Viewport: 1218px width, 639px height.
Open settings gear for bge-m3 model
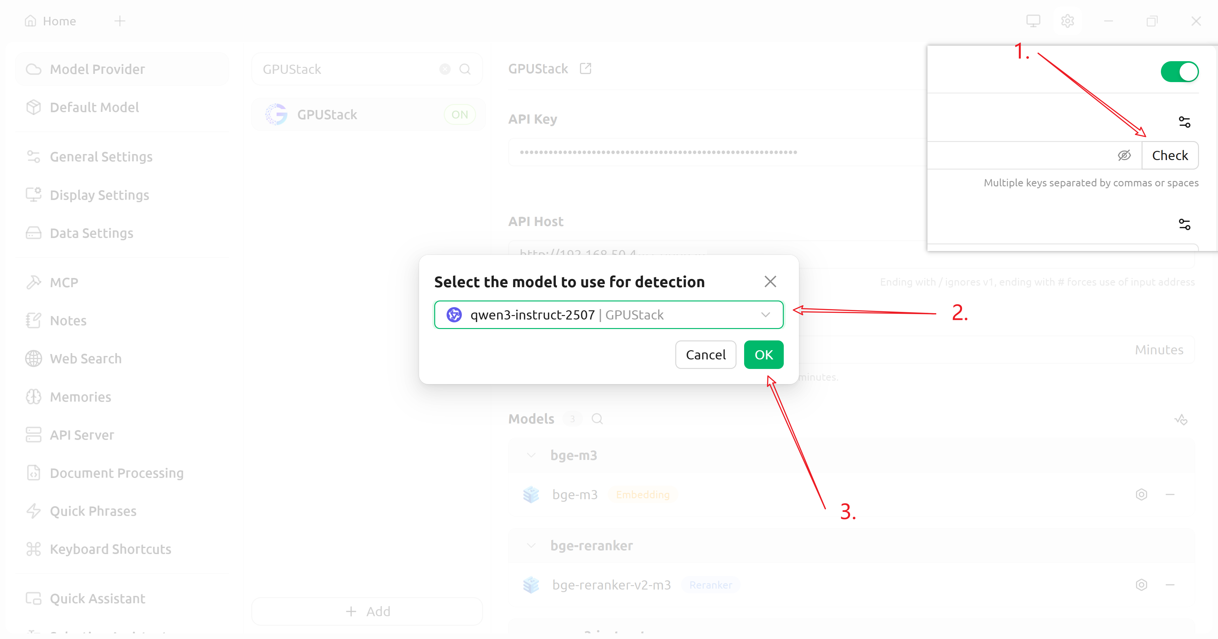[x=1142, y=494]
